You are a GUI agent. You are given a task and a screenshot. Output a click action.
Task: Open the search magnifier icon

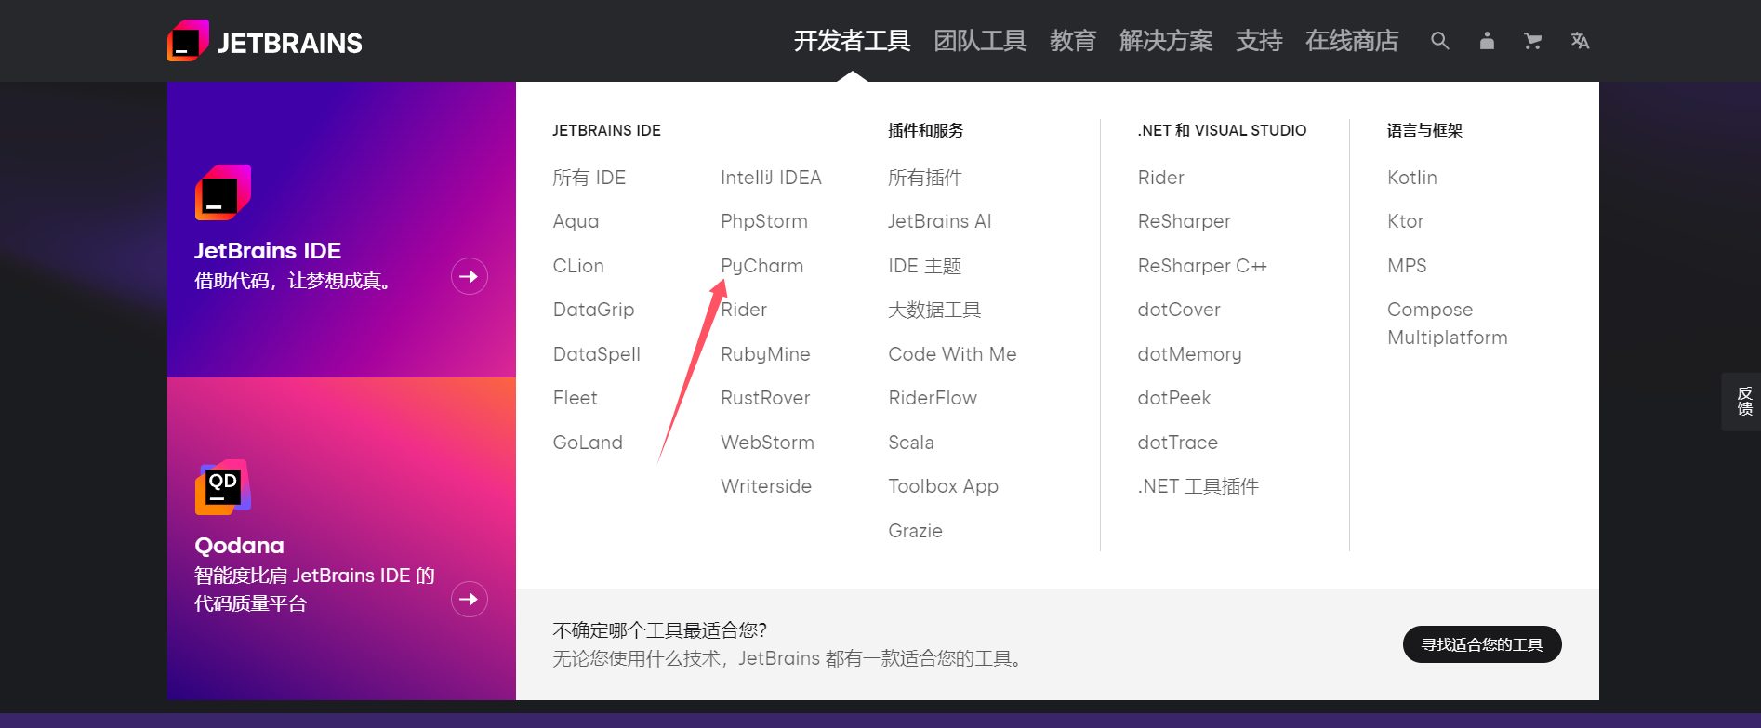pos(1440,41)
